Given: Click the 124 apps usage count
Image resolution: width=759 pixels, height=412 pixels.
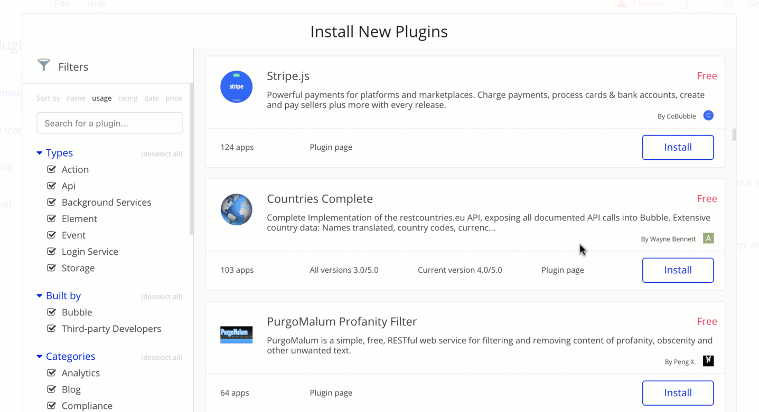Looking at the screenshot, I should 237,147.
